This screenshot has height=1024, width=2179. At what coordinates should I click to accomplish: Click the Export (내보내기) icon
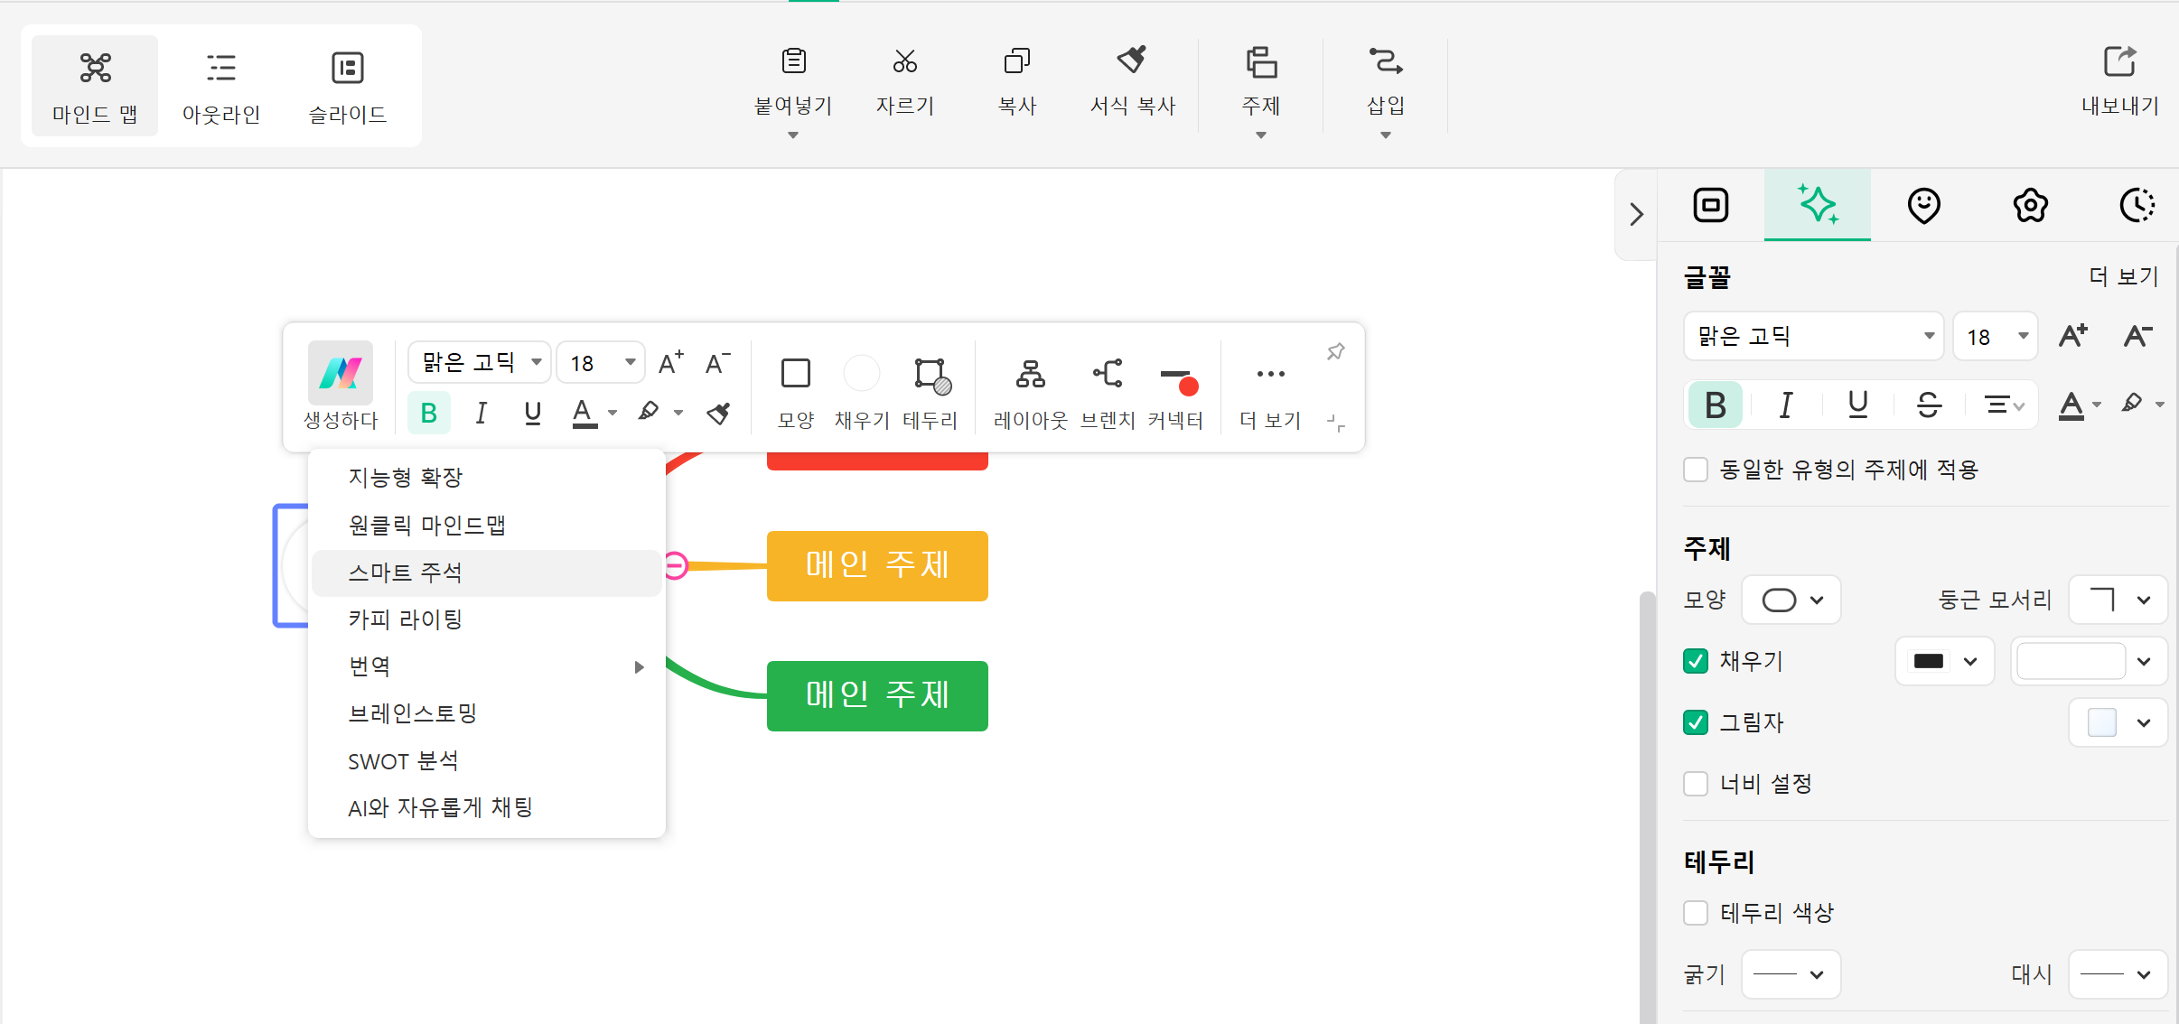2120,61
